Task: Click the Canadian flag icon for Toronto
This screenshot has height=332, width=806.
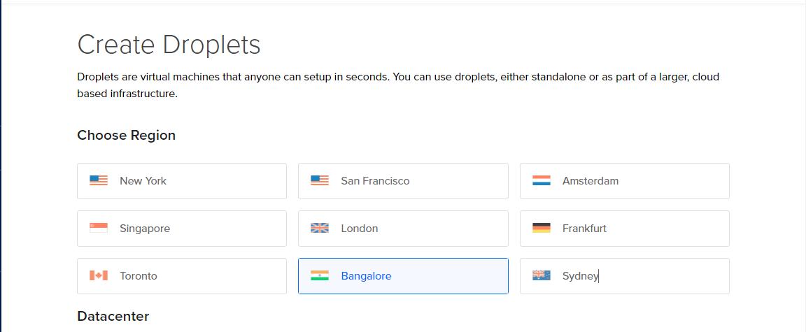Action: coord(98,275)
